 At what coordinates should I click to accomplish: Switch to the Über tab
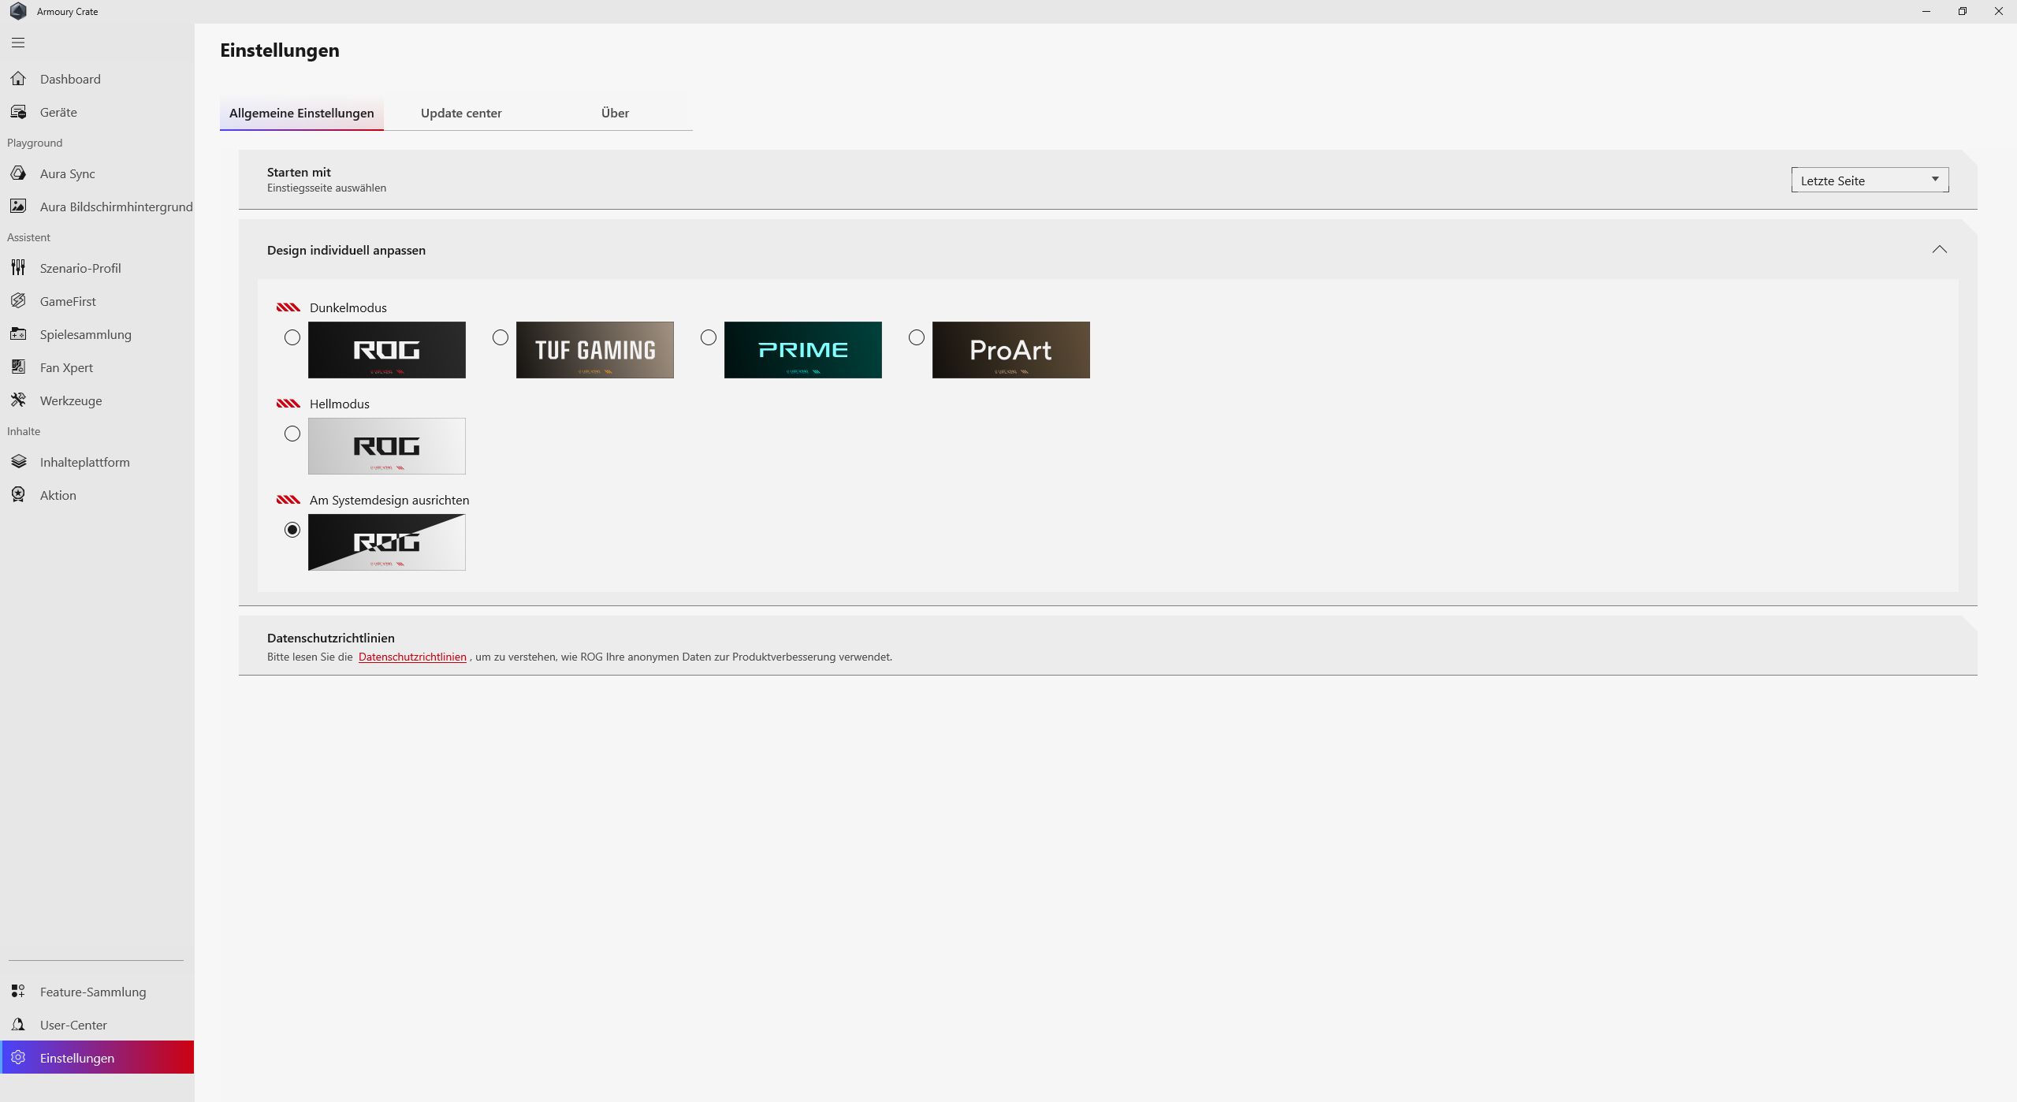615,113
